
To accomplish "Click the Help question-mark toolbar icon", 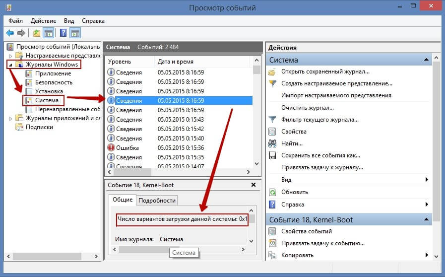I will (63, 33).
